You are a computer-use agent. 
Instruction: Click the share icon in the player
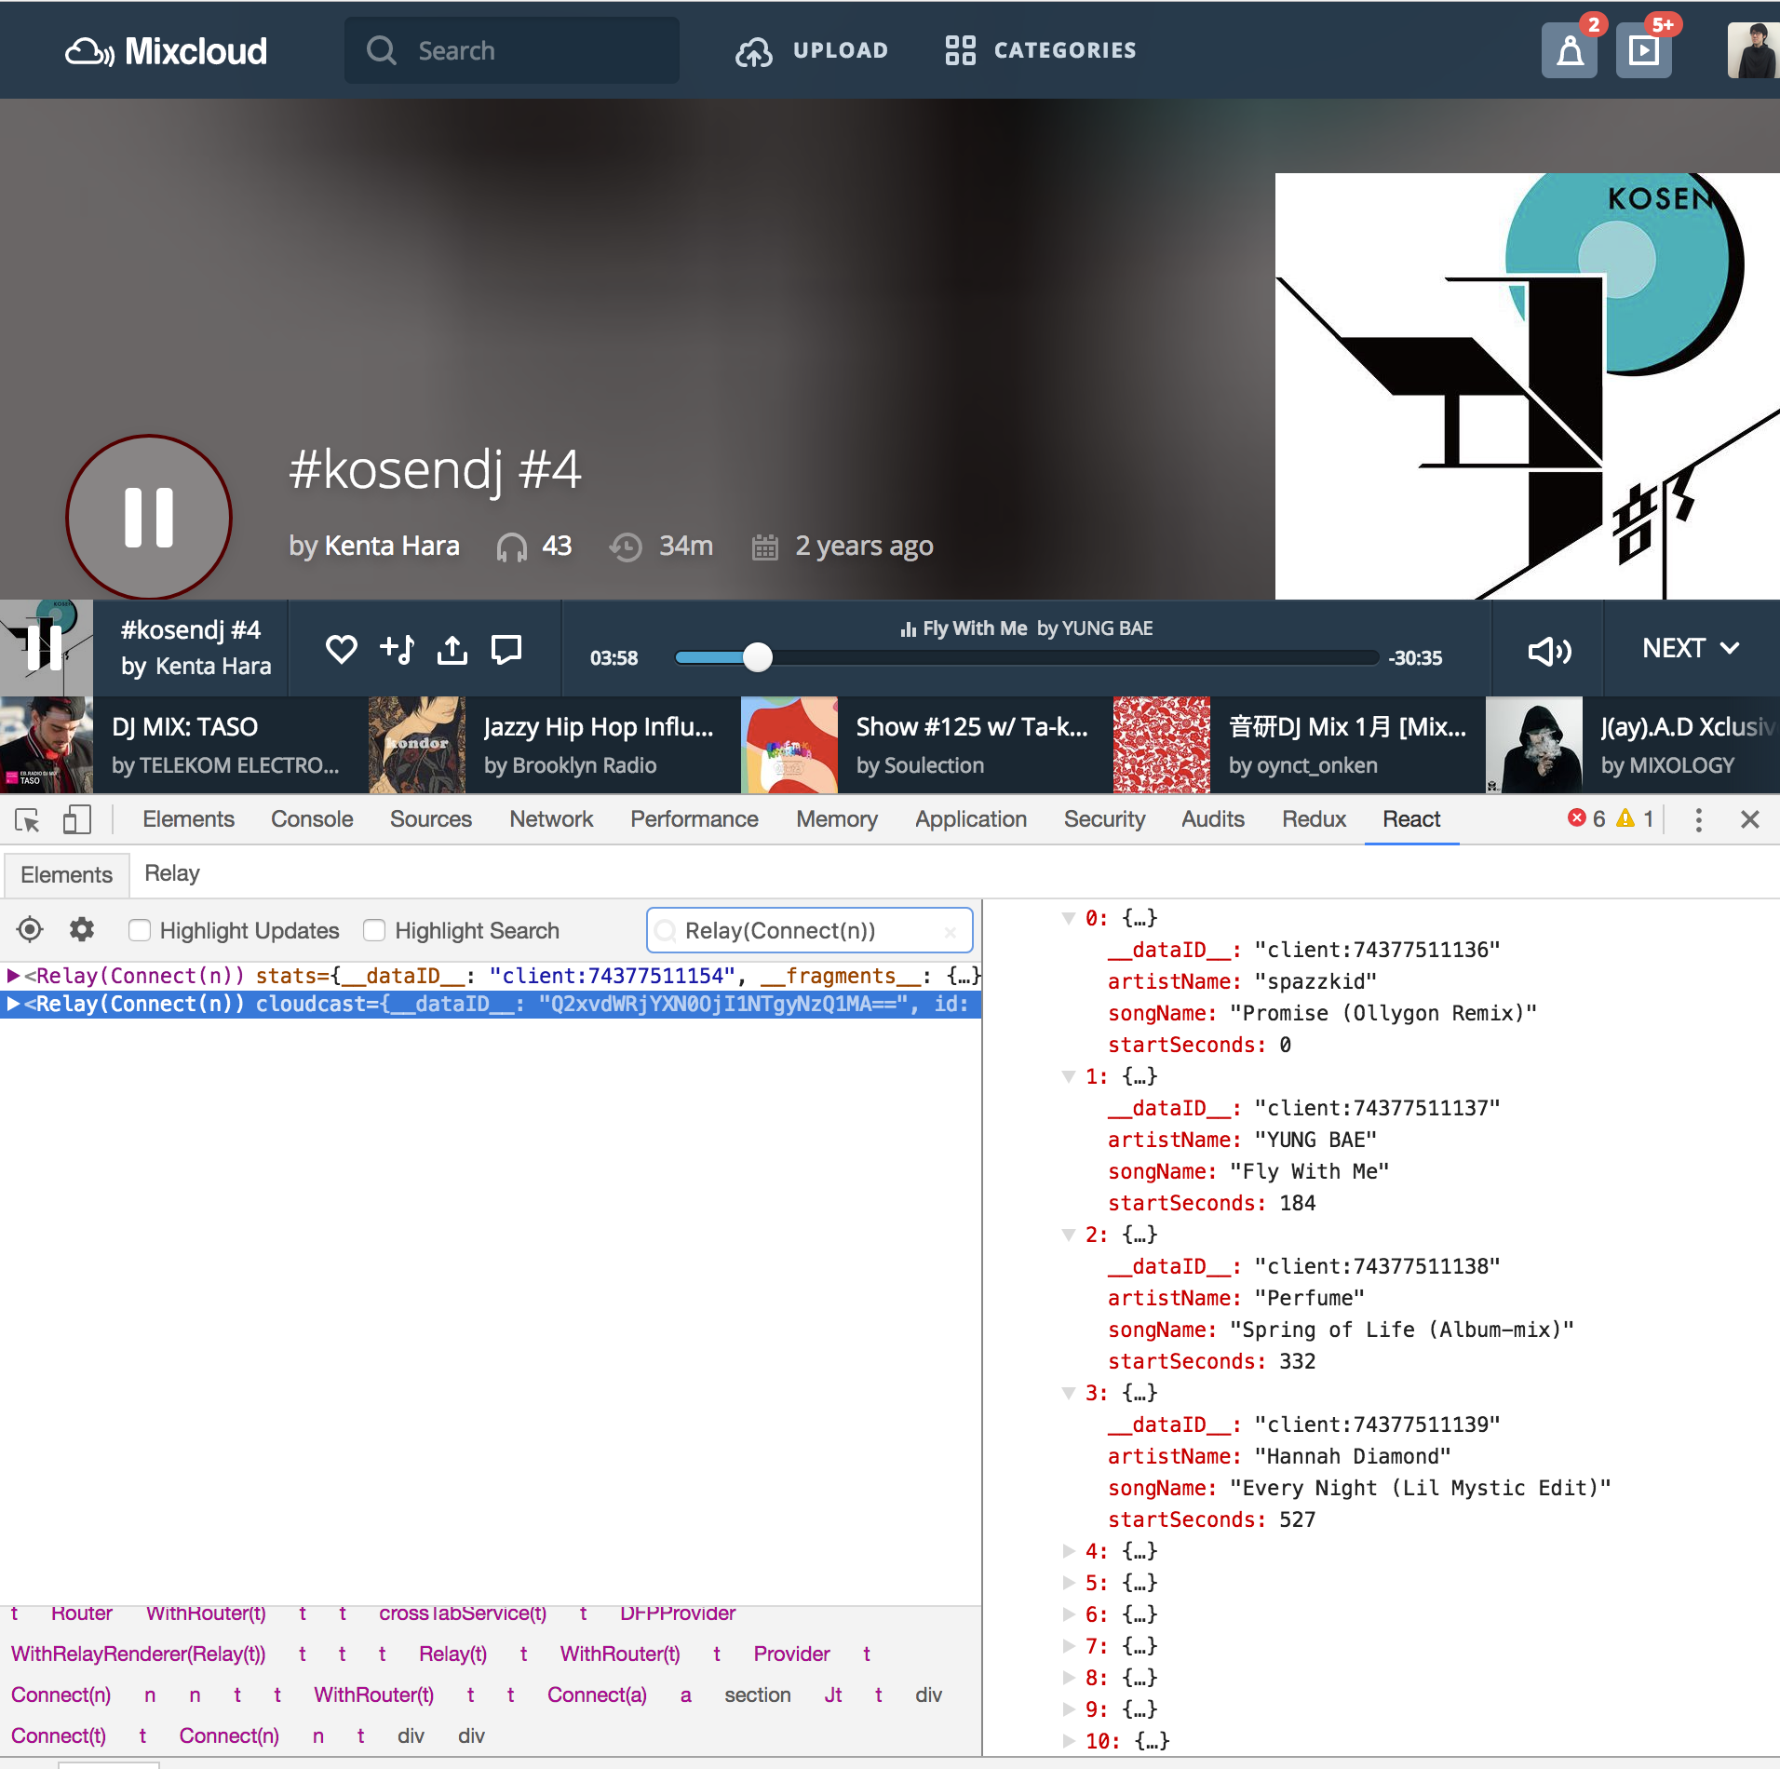pos(452,649)
